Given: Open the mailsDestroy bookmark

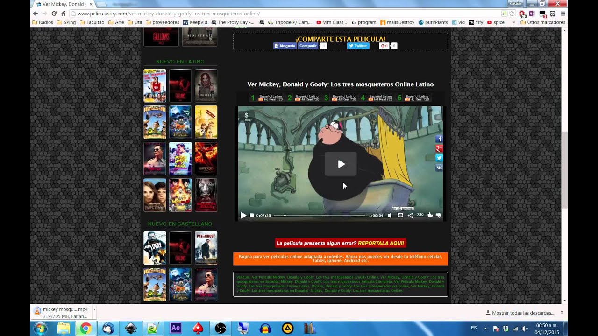Looking at the screenshot, I should click(398, 22).
